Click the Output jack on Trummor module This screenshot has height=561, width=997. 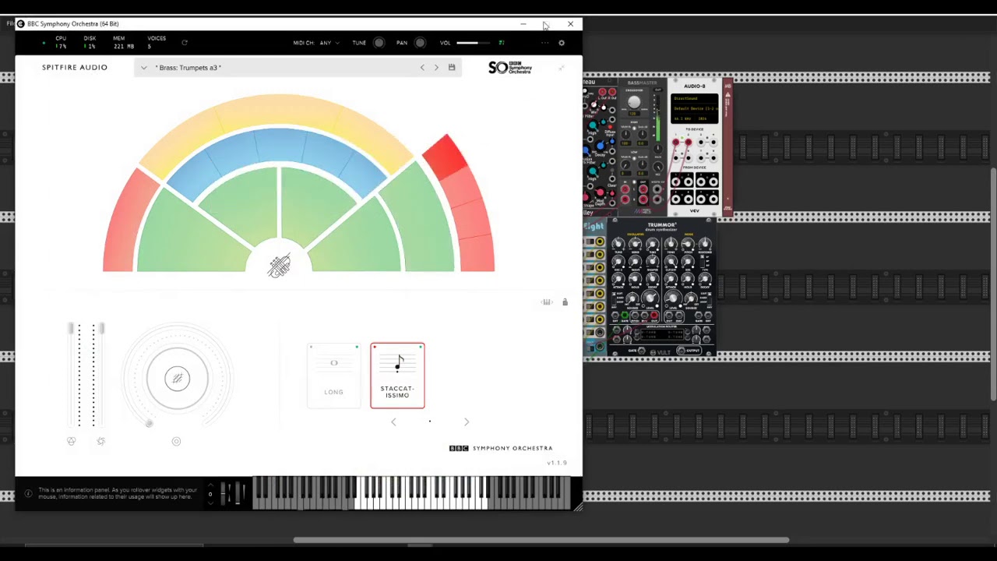click(682, 351)
